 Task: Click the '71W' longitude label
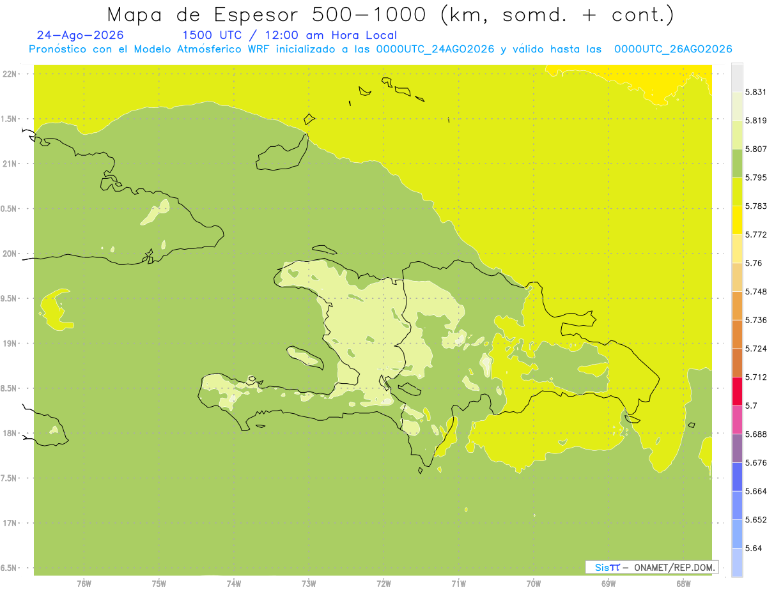[458, 584]
